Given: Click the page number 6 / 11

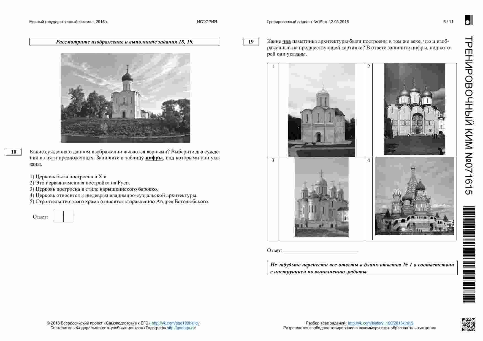Looking at the screenshot, I should (x=448, y=22).
